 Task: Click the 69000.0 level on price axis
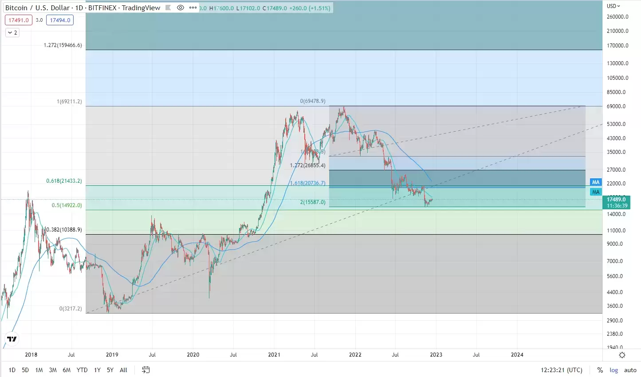pos(616,106)
